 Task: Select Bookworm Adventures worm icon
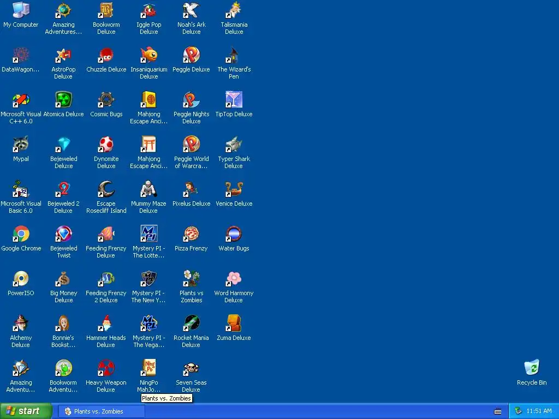[x=63, y=368]
